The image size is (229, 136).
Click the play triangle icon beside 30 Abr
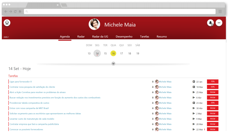(194, 108)
